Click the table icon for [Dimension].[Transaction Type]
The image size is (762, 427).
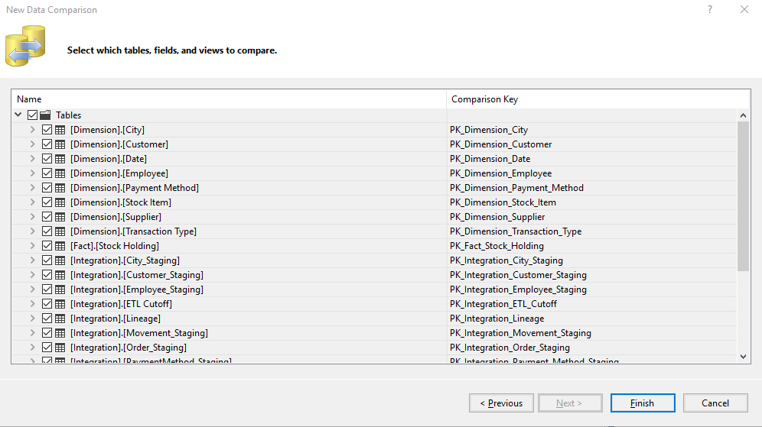pyautogui.click(x=60, y=232)
